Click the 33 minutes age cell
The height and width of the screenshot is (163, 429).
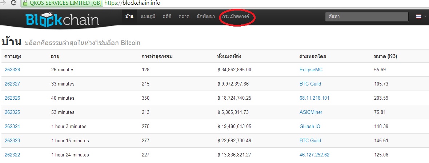[63, 84]
